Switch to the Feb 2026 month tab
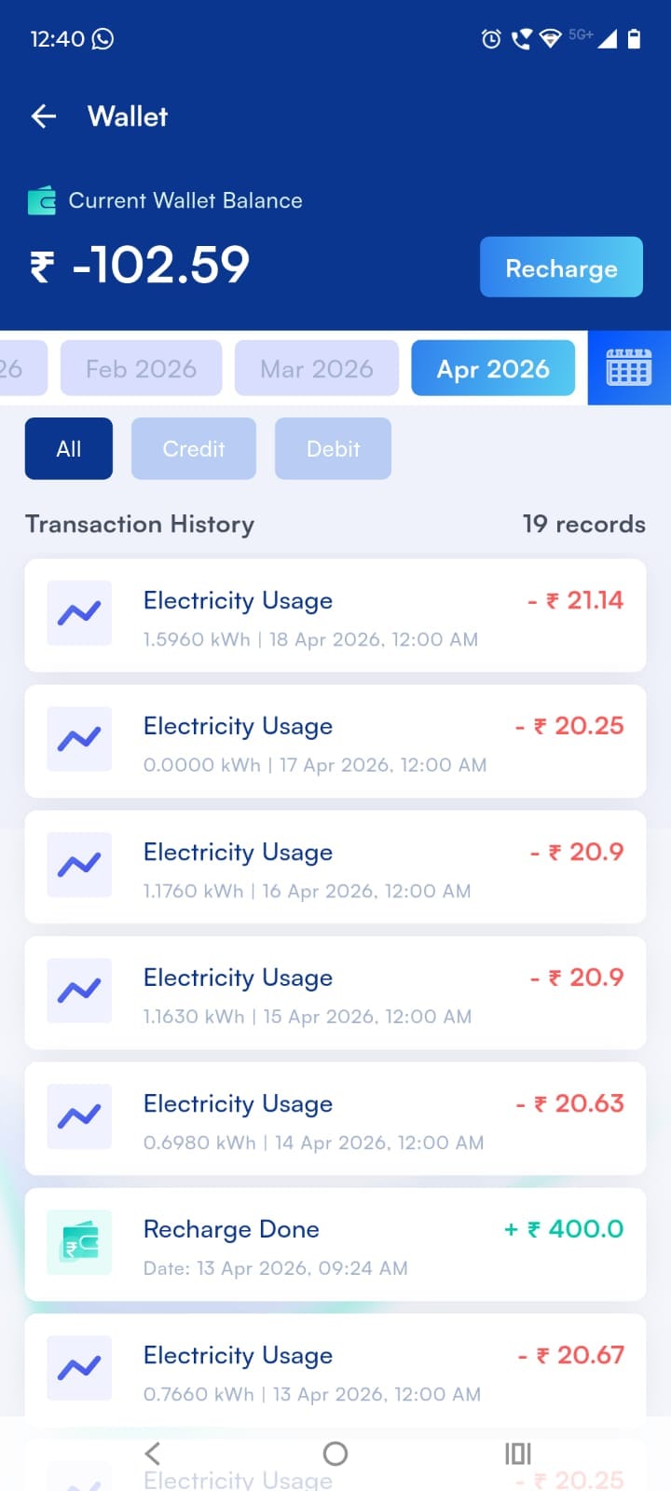This screenshot has width=671, height=1491. tap(142, 369)
